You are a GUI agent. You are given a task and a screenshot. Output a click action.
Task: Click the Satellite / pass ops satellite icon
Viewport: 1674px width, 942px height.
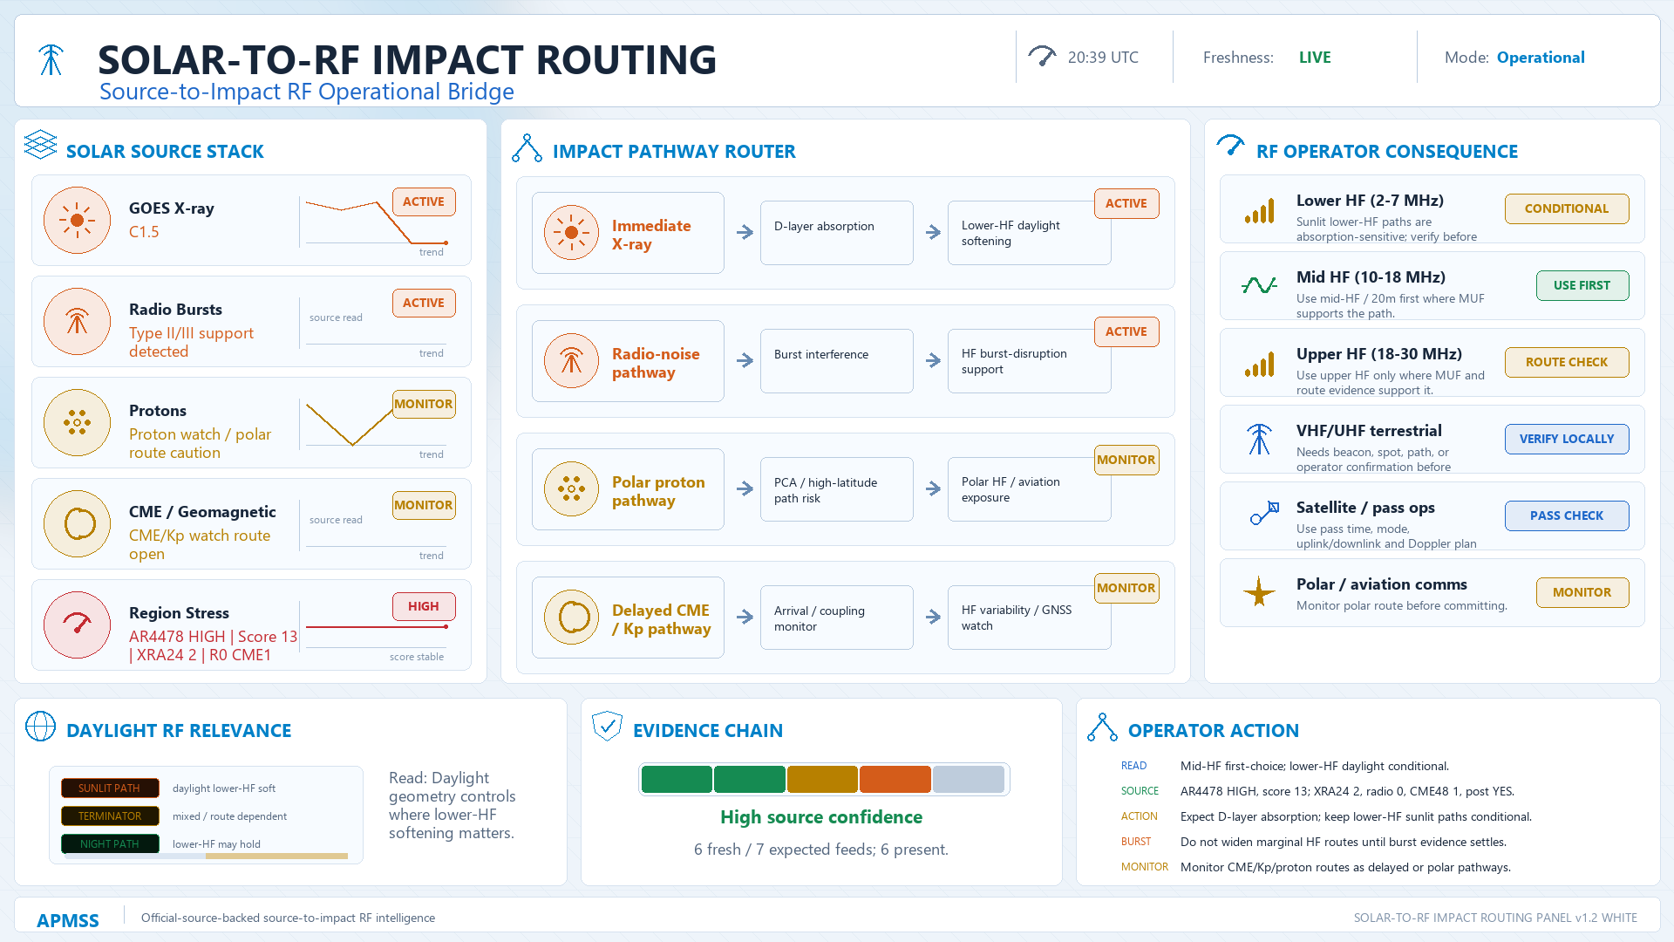[x=1264, y=513]
